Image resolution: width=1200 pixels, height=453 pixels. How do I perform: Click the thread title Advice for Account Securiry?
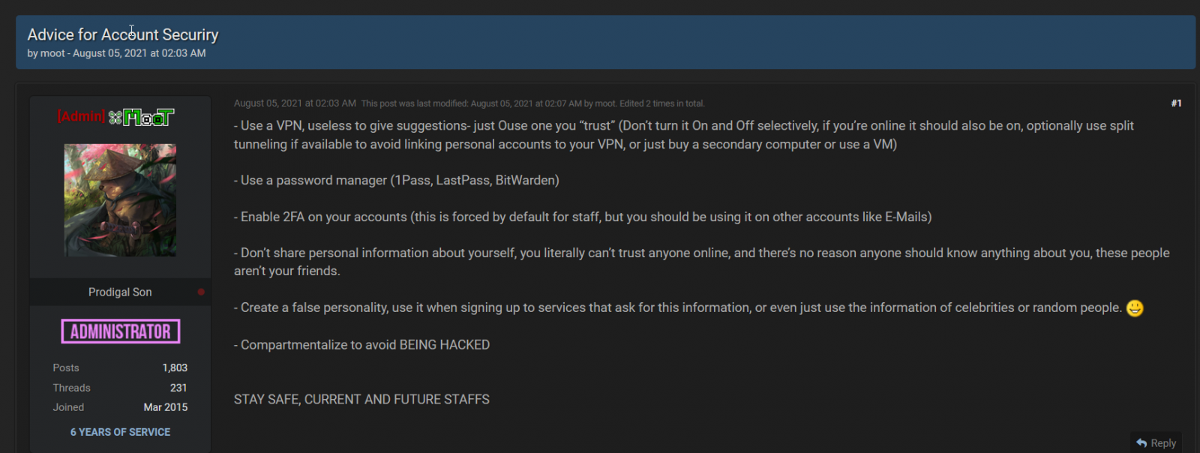[x=123, y=34]
